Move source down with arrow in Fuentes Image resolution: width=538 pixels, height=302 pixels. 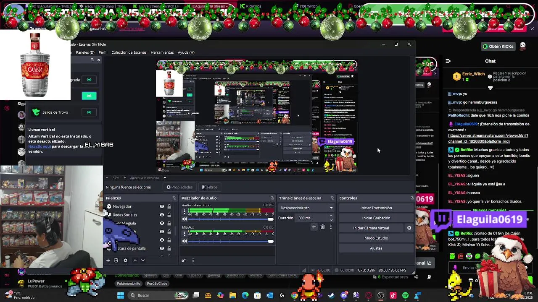[x=143, y=260]
